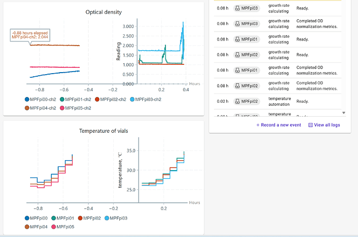Click the pink MPFpi05-ch2 line in OD chart
This screenshot has height=237, width=358.
pos(55,67)
